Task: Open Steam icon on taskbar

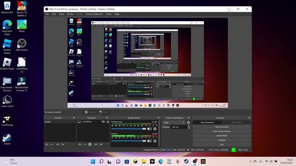Action: (186, 161)
